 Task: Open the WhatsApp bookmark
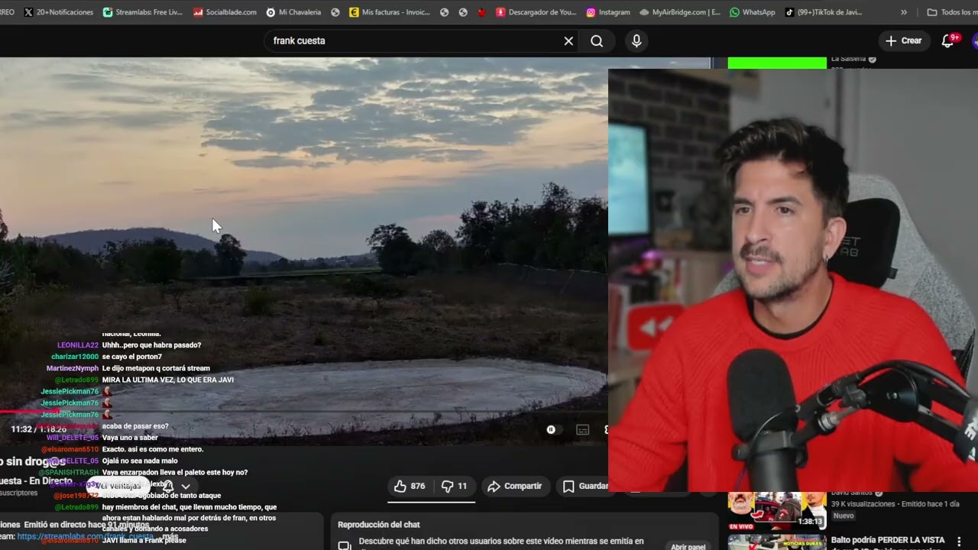coord(752,12)
